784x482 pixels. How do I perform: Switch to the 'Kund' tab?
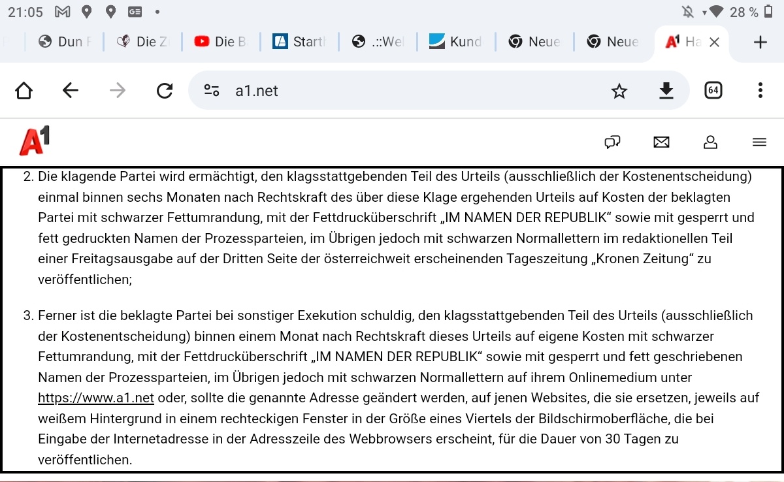click(x=455, y=42)
